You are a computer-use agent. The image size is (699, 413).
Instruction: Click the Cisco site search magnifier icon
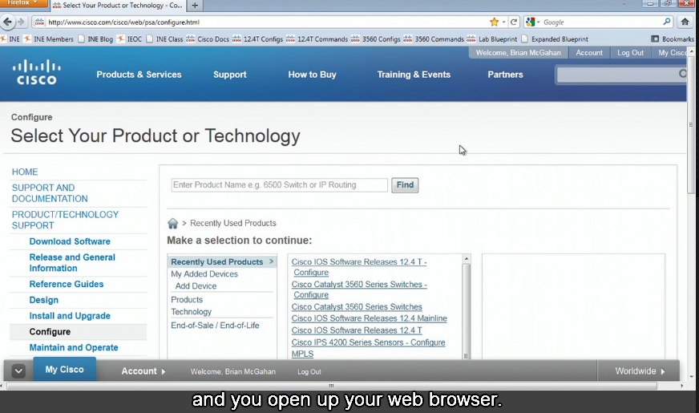(x=682, y=74)
